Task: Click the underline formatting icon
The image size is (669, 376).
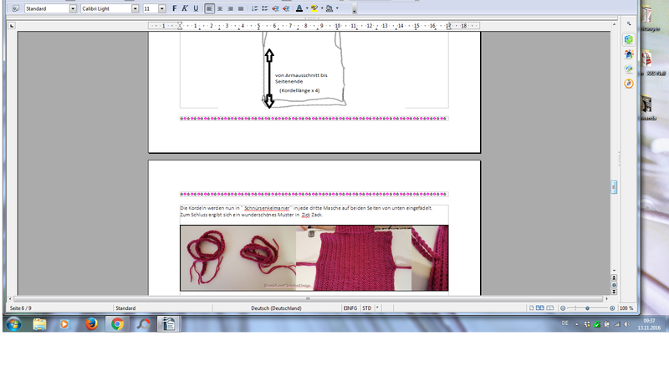Action: pyautogui.click(x=196, y=8)
